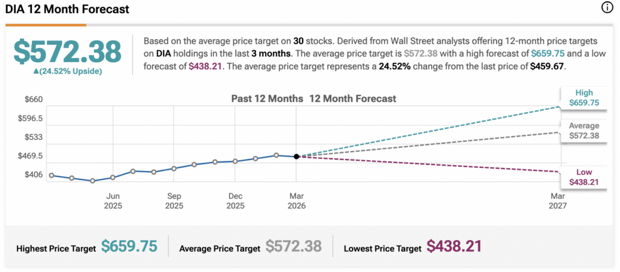620x272 pixels.
Task: Click the High $659.75 forecast label
Action: tap(584, 97)
